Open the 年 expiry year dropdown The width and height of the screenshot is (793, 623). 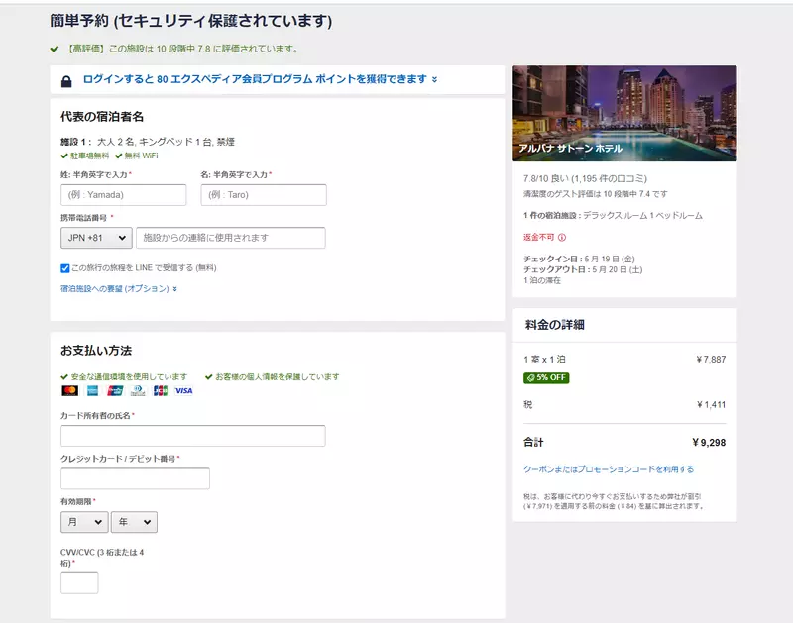(x=134, y=522)
